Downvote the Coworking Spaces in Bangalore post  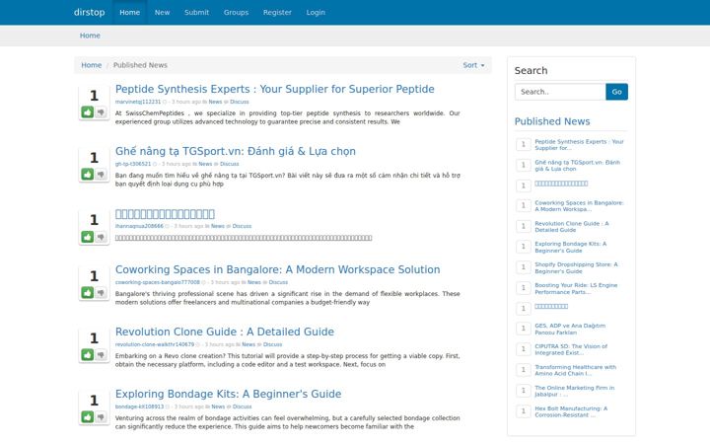coord(101,293)
